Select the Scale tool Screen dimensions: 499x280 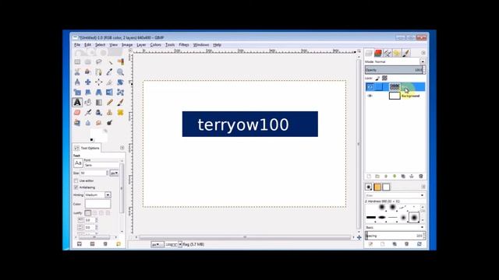coord(77,93)
